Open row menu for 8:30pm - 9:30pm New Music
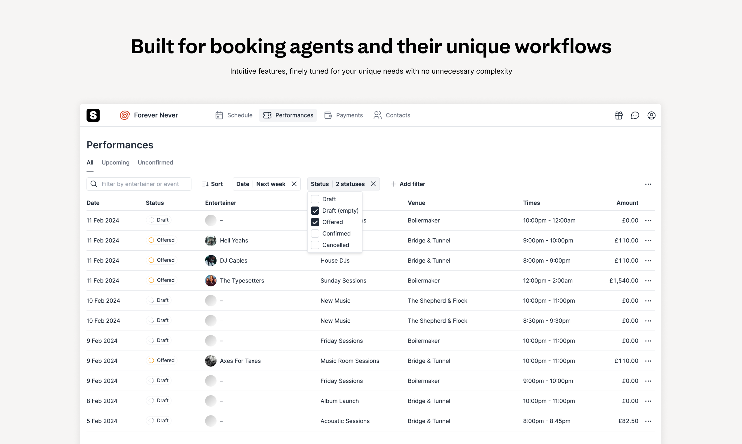This screenshot has width=742, height=444. [648, 321]
